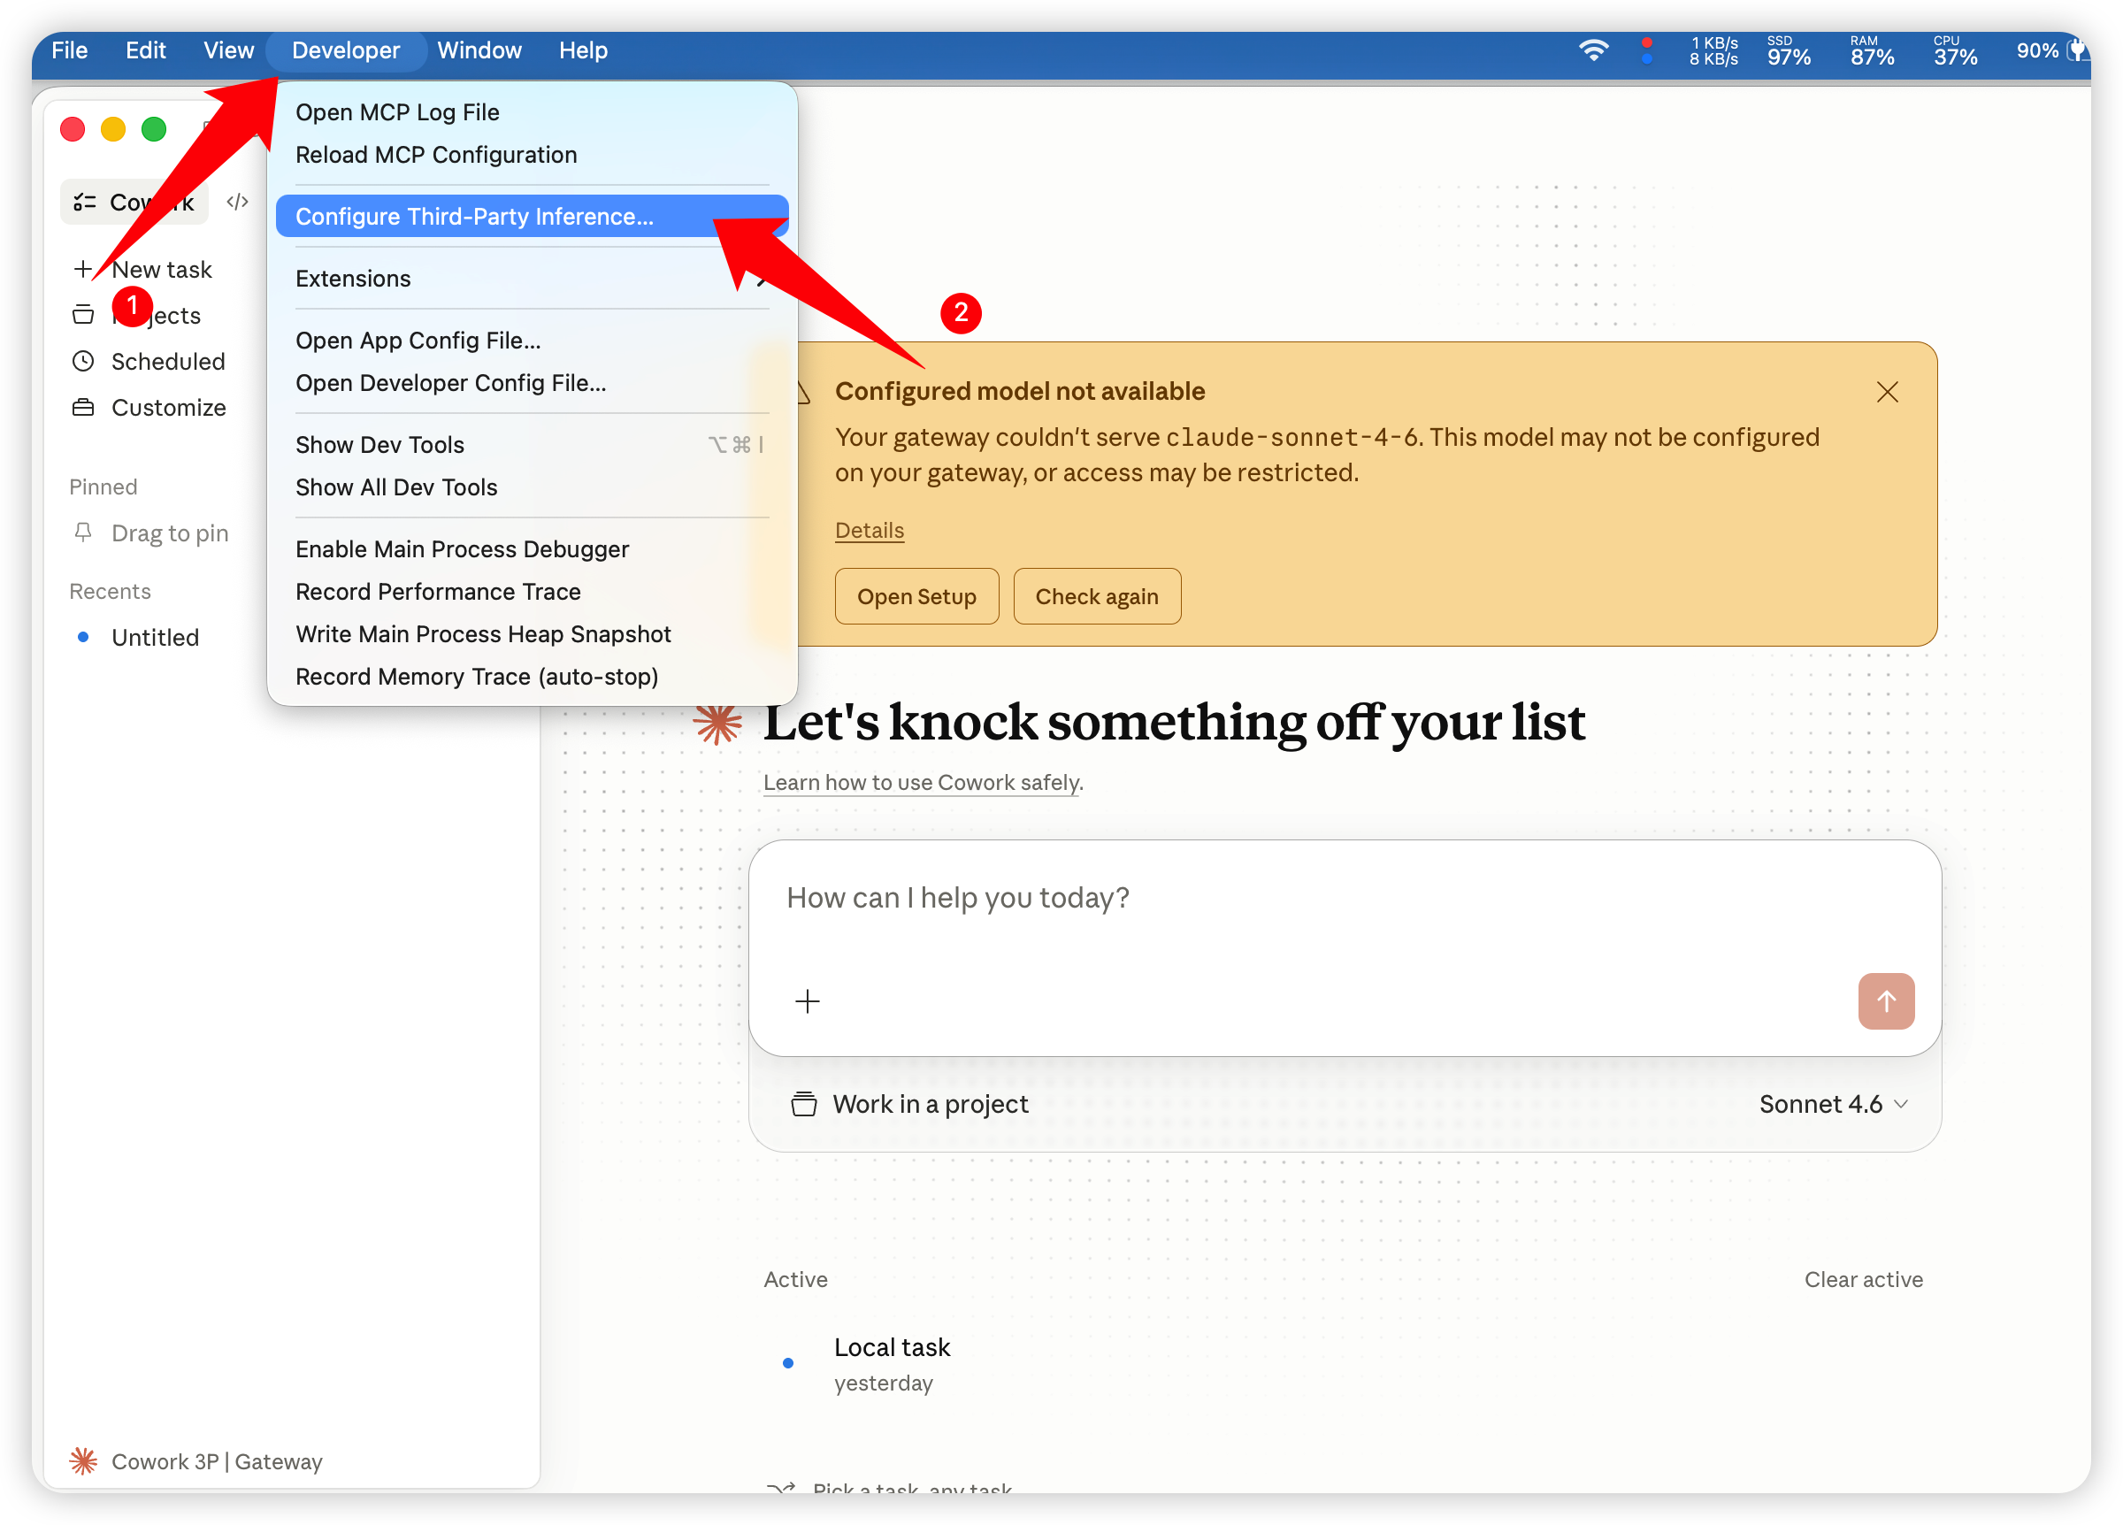Select Configure Third-Party Inference menu entry
2123x1525 pixels.
click(532, 216)
